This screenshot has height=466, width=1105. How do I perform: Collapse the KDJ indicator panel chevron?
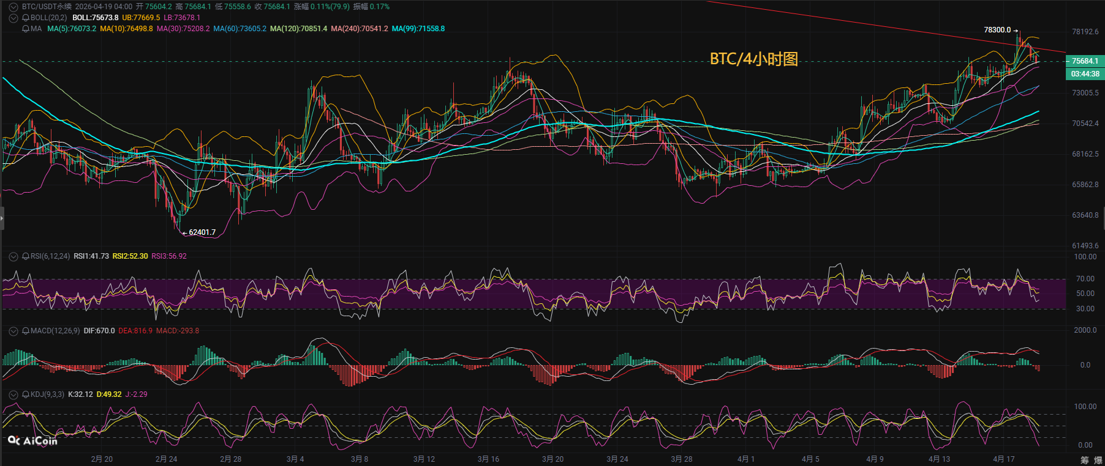click(13, 394)
